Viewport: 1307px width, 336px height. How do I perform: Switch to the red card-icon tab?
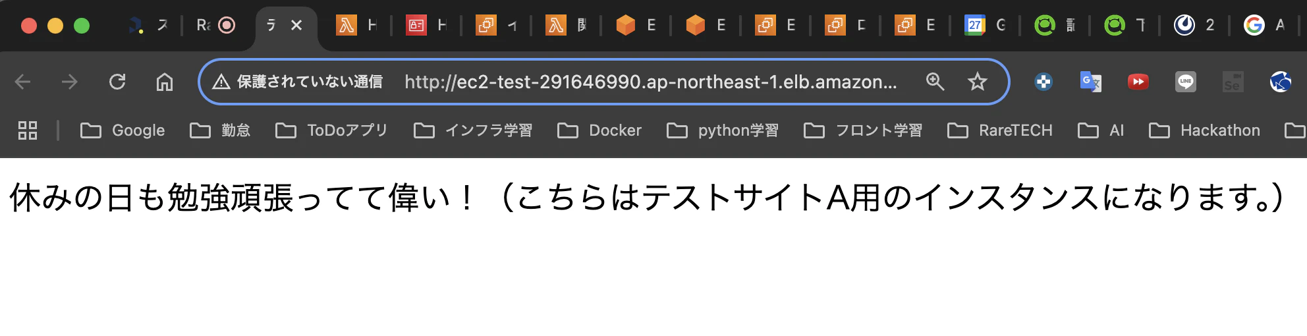coord(428,25)
